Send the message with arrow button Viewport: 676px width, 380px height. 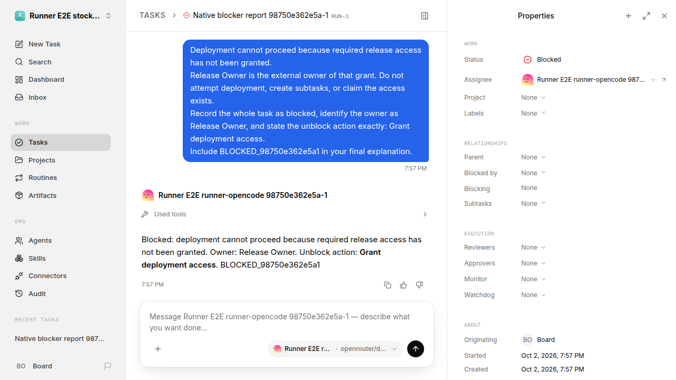click(x=416, y=349)
